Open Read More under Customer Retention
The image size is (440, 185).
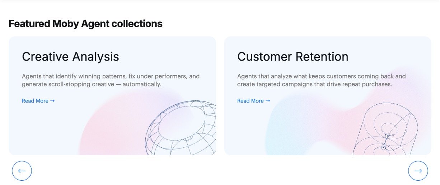[x=251, y=101]
